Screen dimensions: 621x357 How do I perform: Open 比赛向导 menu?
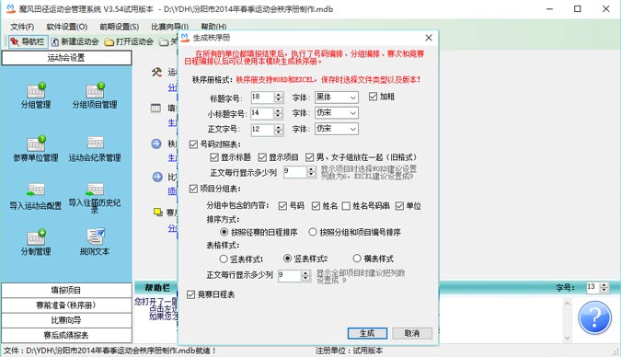pos(169,27)
